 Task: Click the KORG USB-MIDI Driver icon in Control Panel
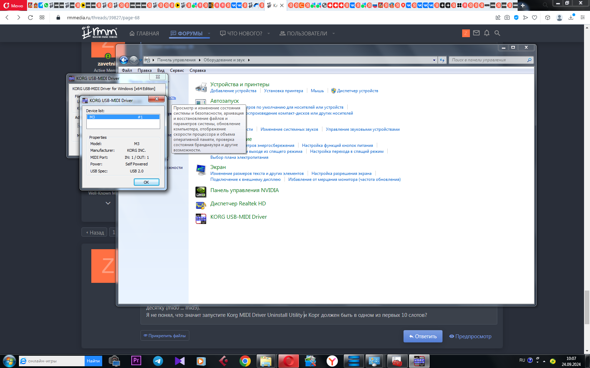tap(201, 219)
